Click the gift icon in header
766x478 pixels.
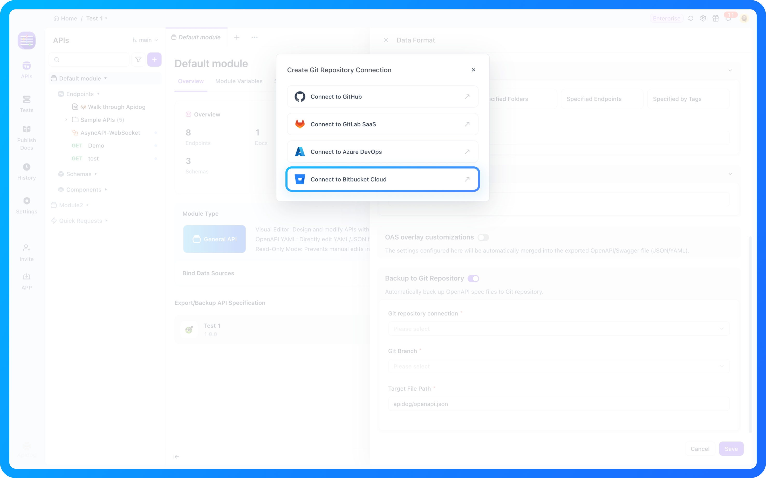pyautogui.click(x=716, y=18)
